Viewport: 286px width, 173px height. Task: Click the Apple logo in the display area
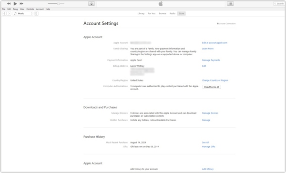tap(161, 4)
